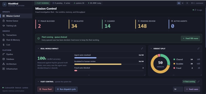This screenshot has width=206, height=94.
Task: Click the warning triangle in systems OK
Action: pyautogui.click(x=74, y=3)
